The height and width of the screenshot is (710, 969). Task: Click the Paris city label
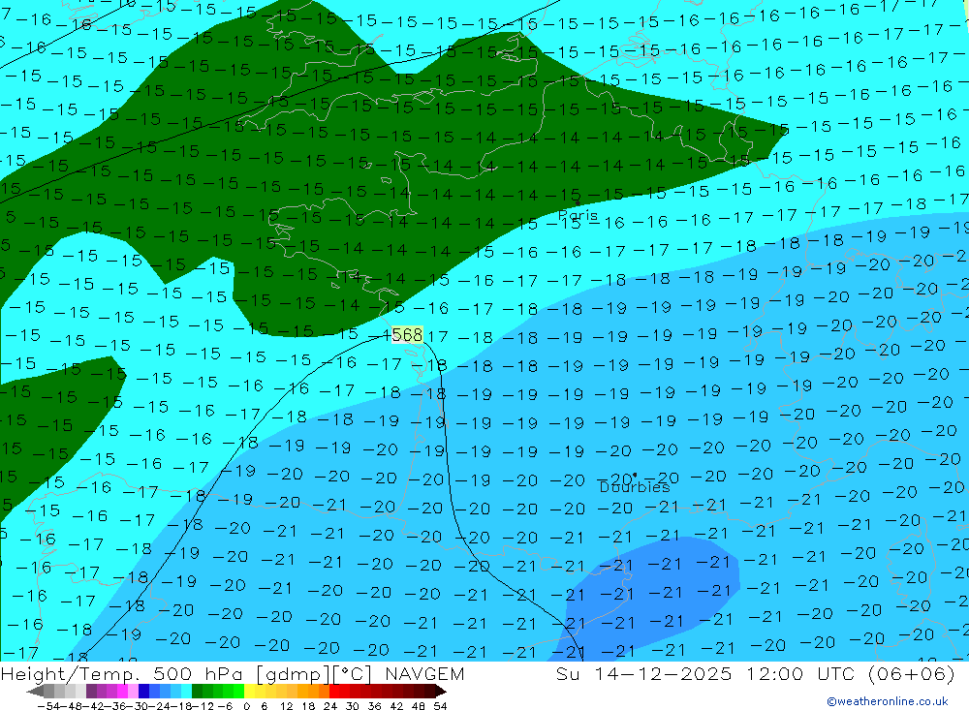click(578, 216)
